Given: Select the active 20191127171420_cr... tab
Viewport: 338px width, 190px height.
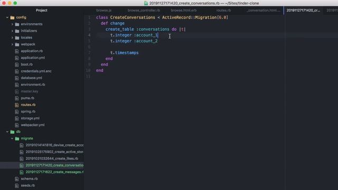Looking at the screenshot, I should [x=303, y=11].
